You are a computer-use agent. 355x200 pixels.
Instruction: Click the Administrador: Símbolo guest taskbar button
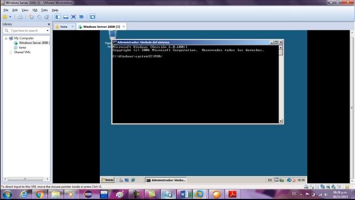(166, 180)
